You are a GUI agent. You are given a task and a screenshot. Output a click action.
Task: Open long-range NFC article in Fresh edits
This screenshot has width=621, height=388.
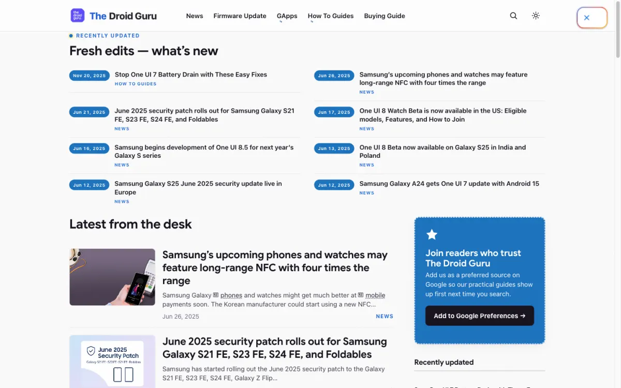pyautogui.click(x=443, y=79)
